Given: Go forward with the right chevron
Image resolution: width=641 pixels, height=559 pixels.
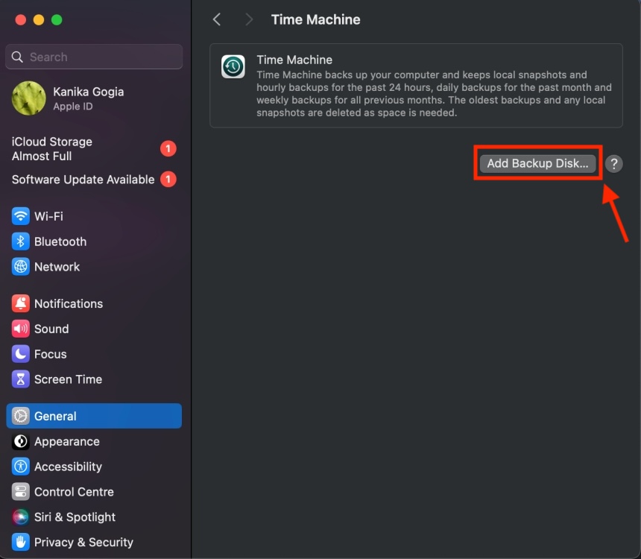Looking at the screenshot, I should click(248, 19).
